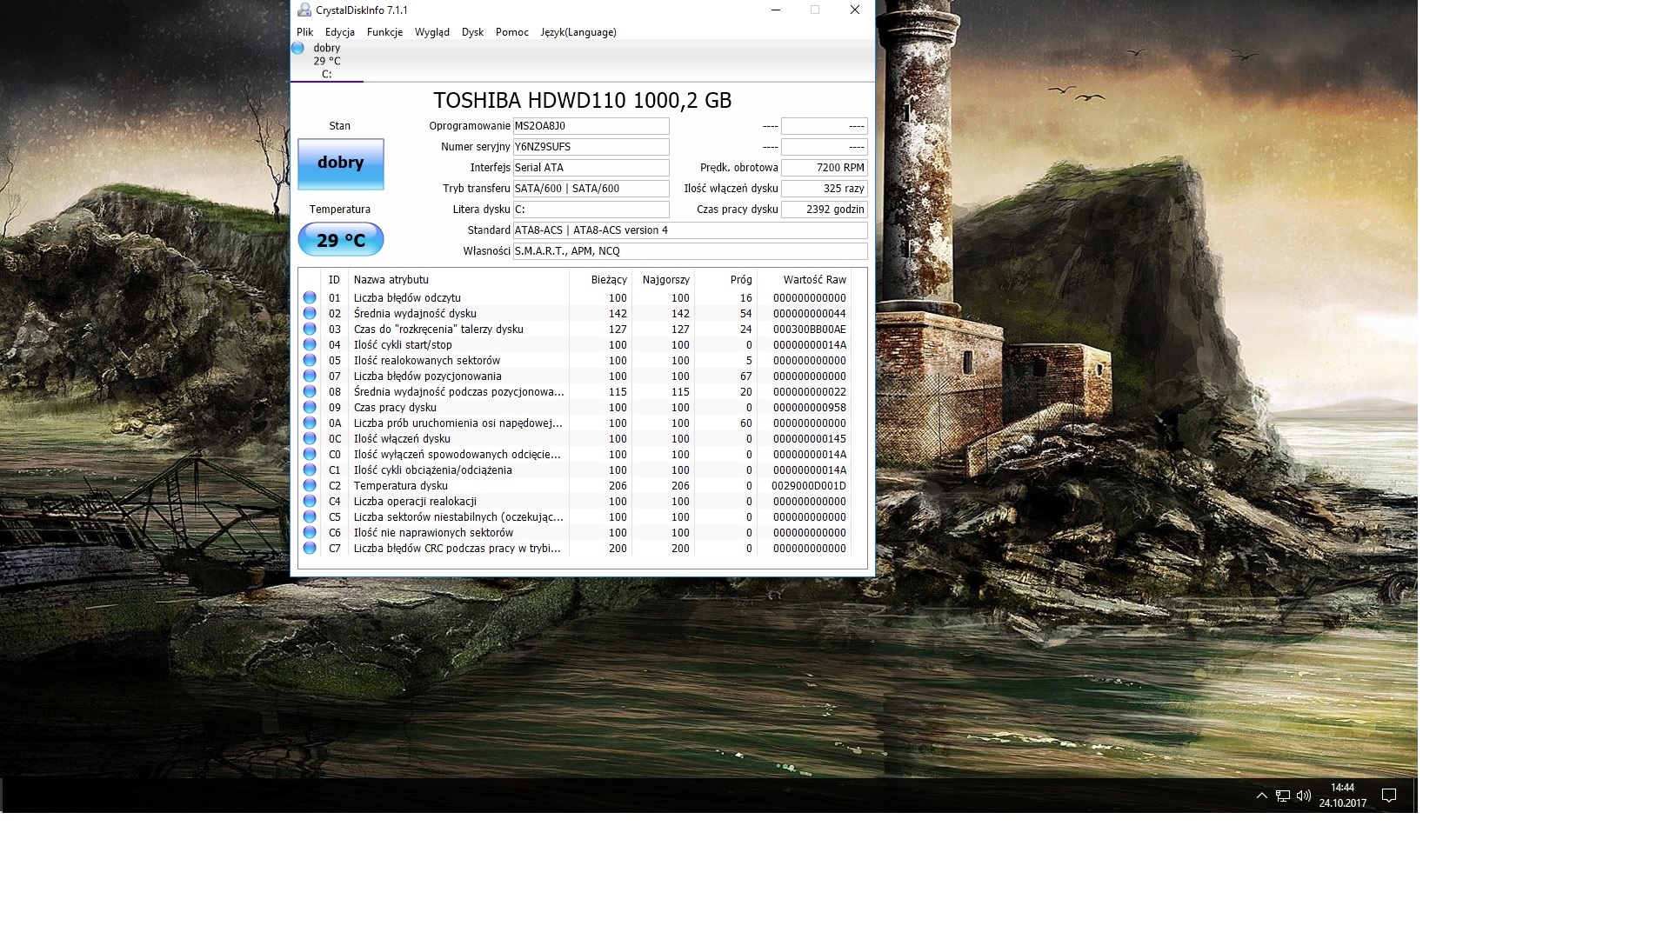The height and width of the screenshot is (939, 1670).
Task: Click the Tryb transferu SATA/600 field
Action: [x=591, y=189]
